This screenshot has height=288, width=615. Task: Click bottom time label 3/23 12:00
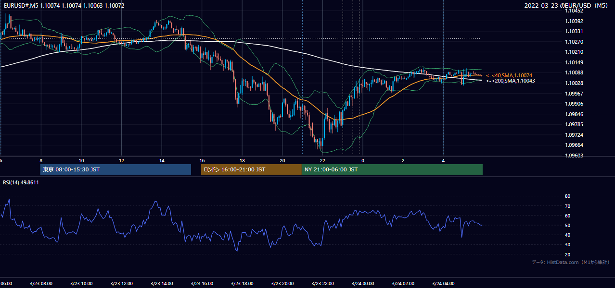click(121, 283)
